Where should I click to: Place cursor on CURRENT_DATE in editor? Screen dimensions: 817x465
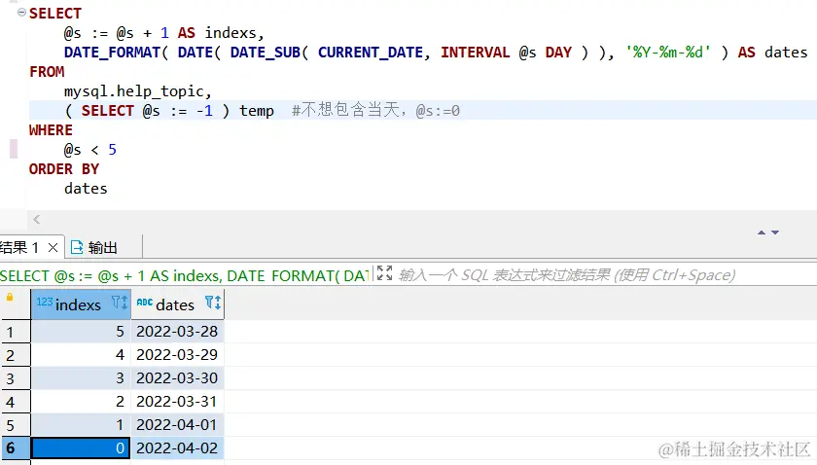tap(371, 53)
